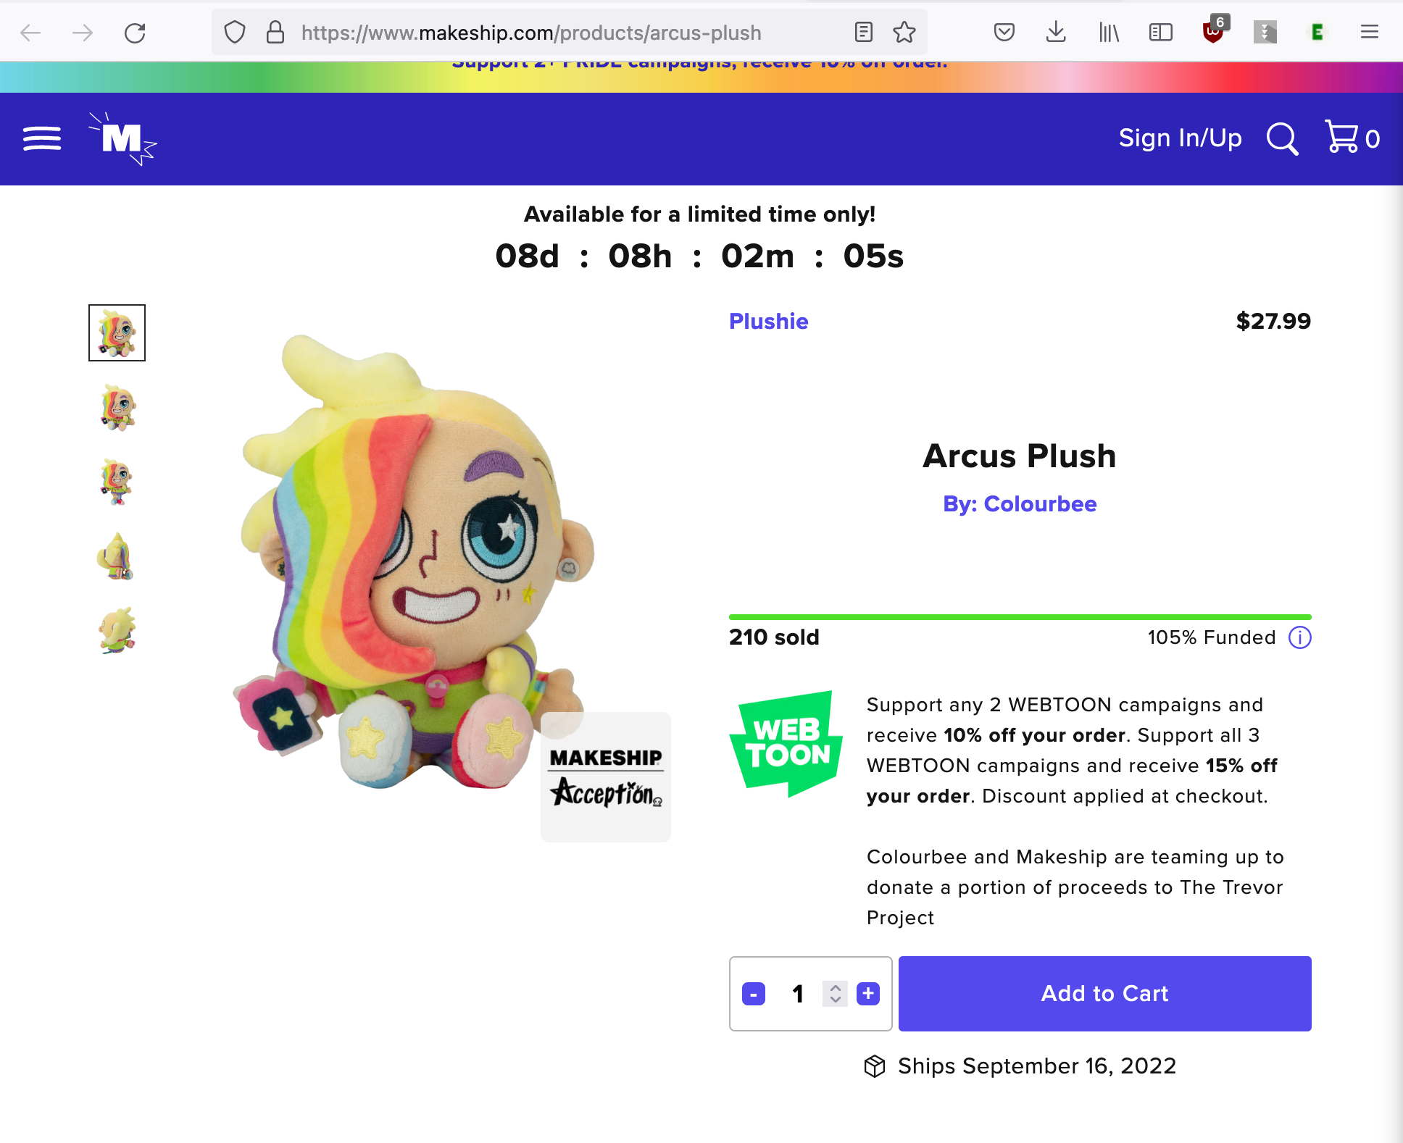This screenshot has width=1403, height=1143.
Task: Open Firefox downloads panel
Action: pyautogui.click(x=1056, y=33)
